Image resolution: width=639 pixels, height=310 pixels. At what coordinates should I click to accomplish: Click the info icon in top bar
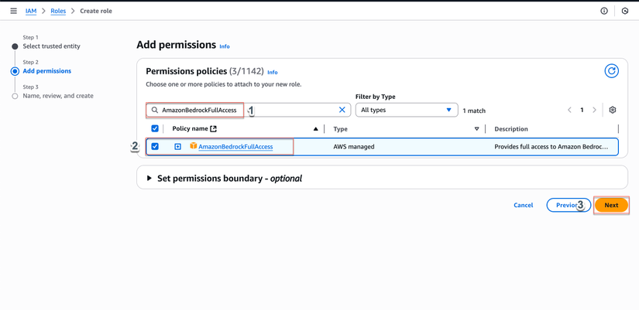604,11
